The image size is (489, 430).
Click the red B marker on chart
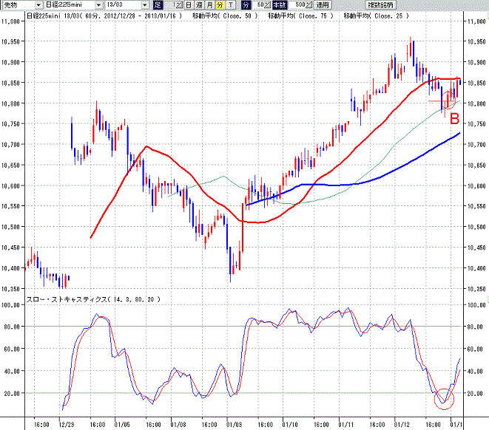click(455, 119)
